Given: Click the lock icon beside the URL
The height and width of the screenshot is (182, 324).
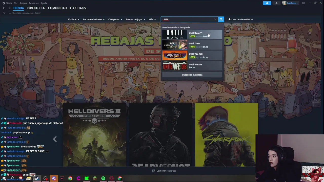Looking at the screenshot, I should pos(10,13).
